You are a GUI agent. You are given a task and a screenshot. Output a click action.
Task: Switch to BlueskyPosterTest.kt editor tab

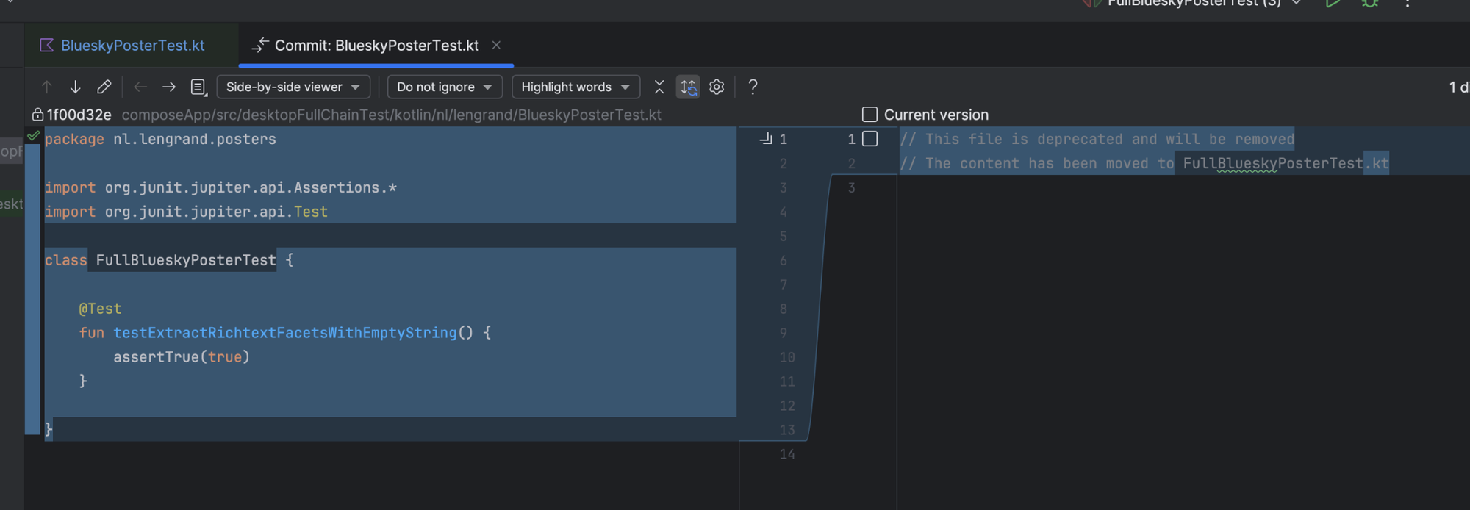(x=132, y=46)
